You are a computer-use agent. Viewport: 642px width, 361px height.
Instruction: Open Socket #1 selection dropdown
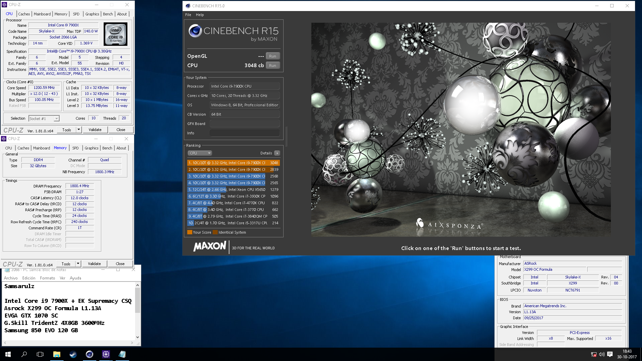tap(44, 118)
